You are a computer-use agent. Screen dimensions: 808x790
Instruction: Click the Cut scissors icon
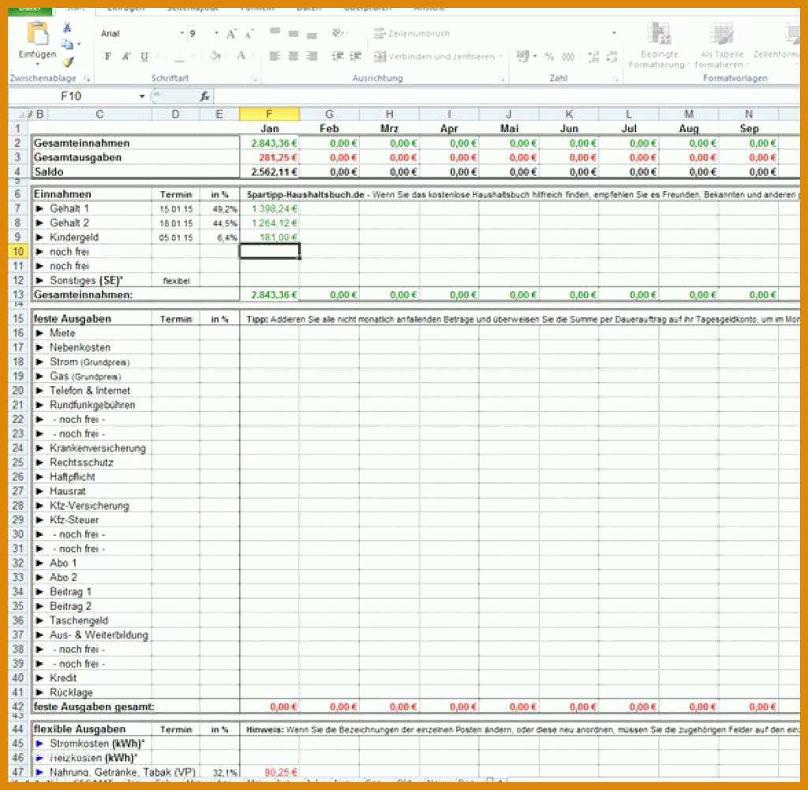click(67, 28)
